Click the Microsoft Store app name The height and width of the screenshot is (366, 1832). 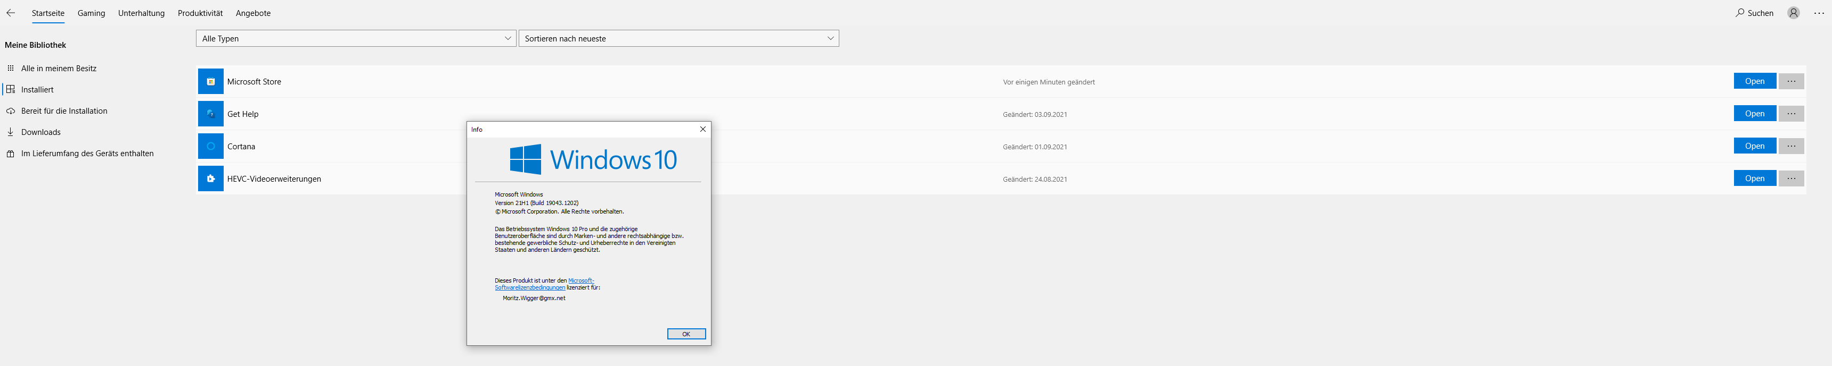pyautogui.click(x=254, y=82)
